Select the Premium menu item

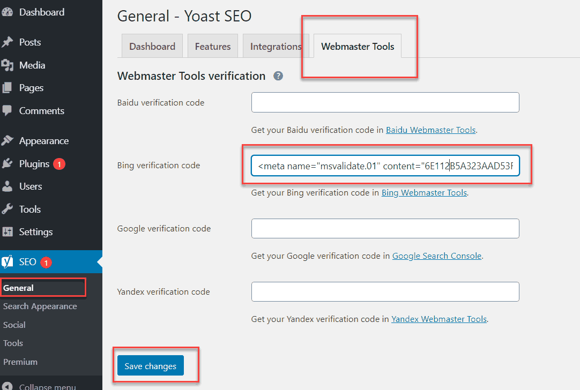point(20,362)
